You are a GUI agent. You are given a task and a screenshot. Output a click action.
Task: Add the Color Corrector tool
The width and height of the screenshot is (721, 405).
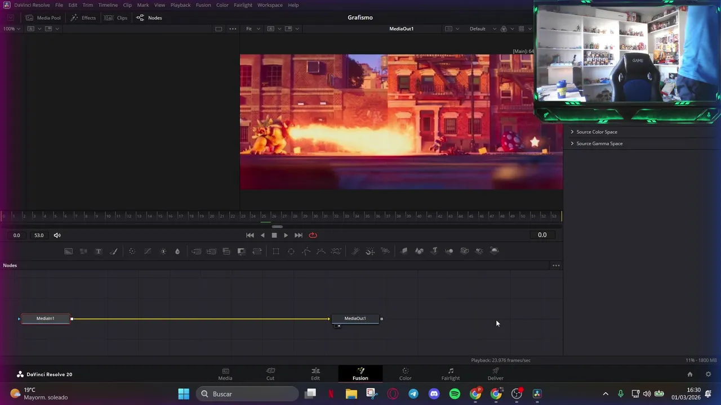[x=132, y=251]
